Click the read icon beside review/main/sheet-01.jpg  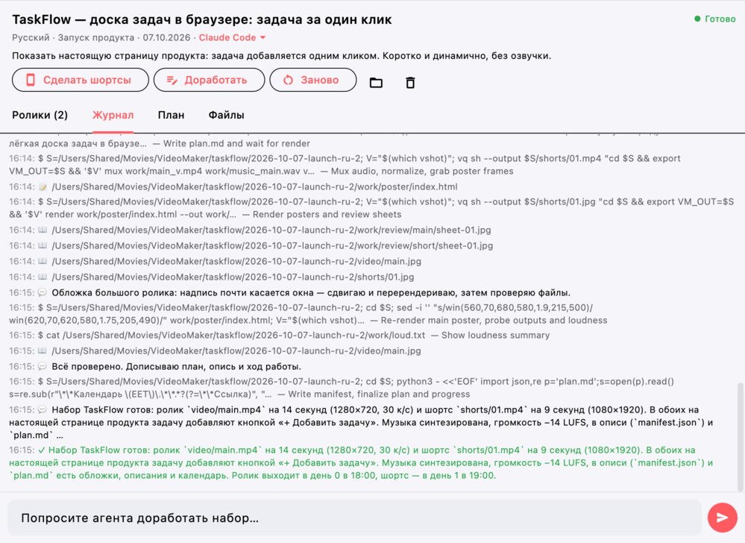43,230
